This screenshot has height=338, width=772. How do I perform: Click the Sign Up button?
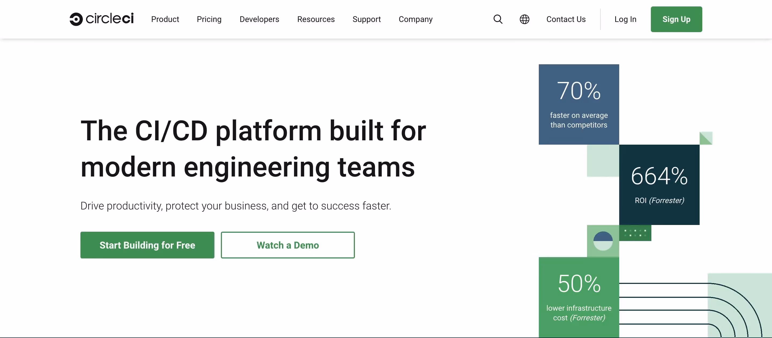[x=676, y=19]
